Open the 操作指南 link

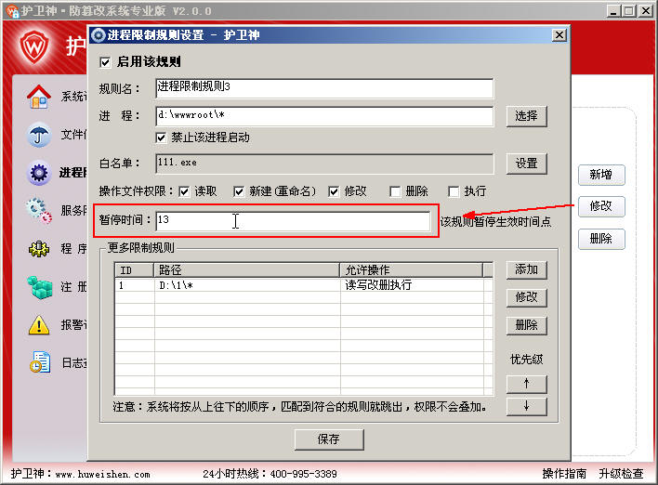point(564,474)
